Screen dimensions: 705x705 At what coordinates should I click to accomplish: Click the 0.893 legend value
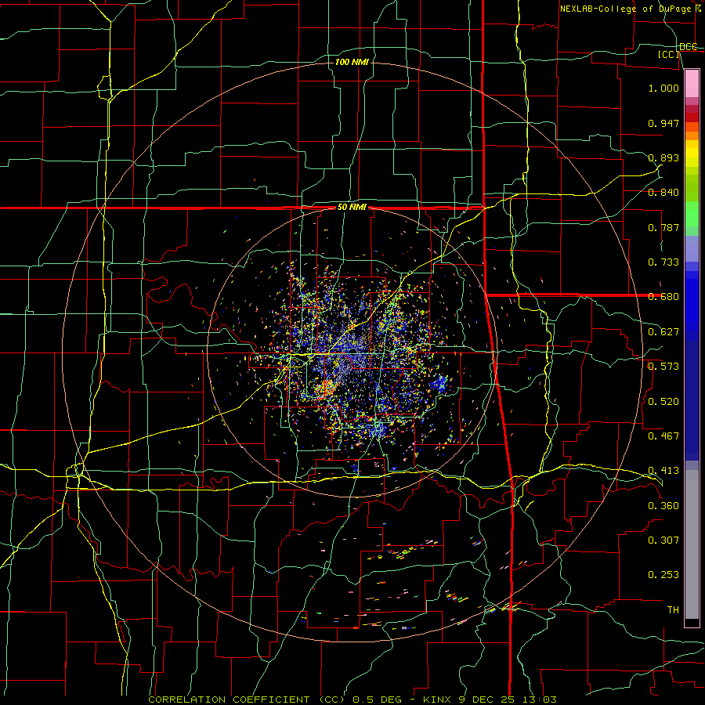663,157
